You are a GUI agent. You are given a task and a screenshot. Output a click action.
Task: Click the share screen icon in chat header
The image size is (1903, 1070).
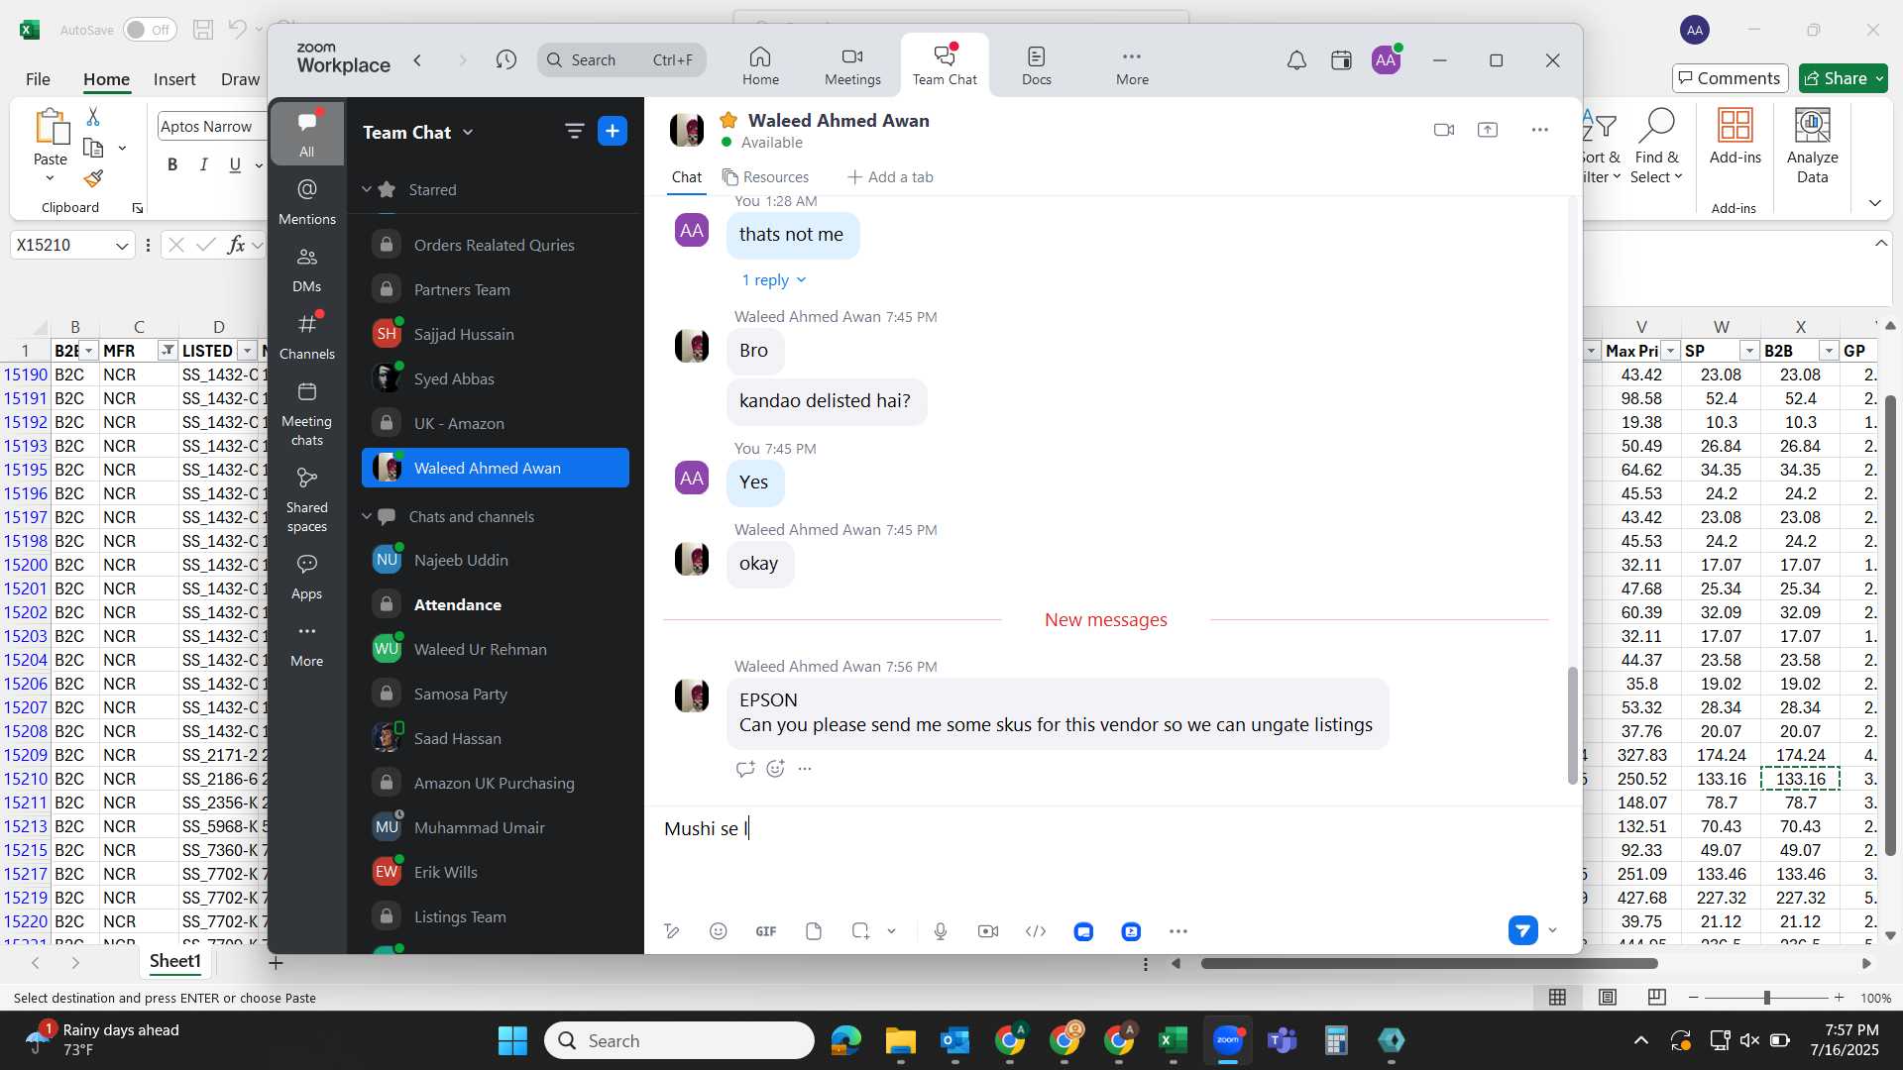click(x=1488, y=130)
